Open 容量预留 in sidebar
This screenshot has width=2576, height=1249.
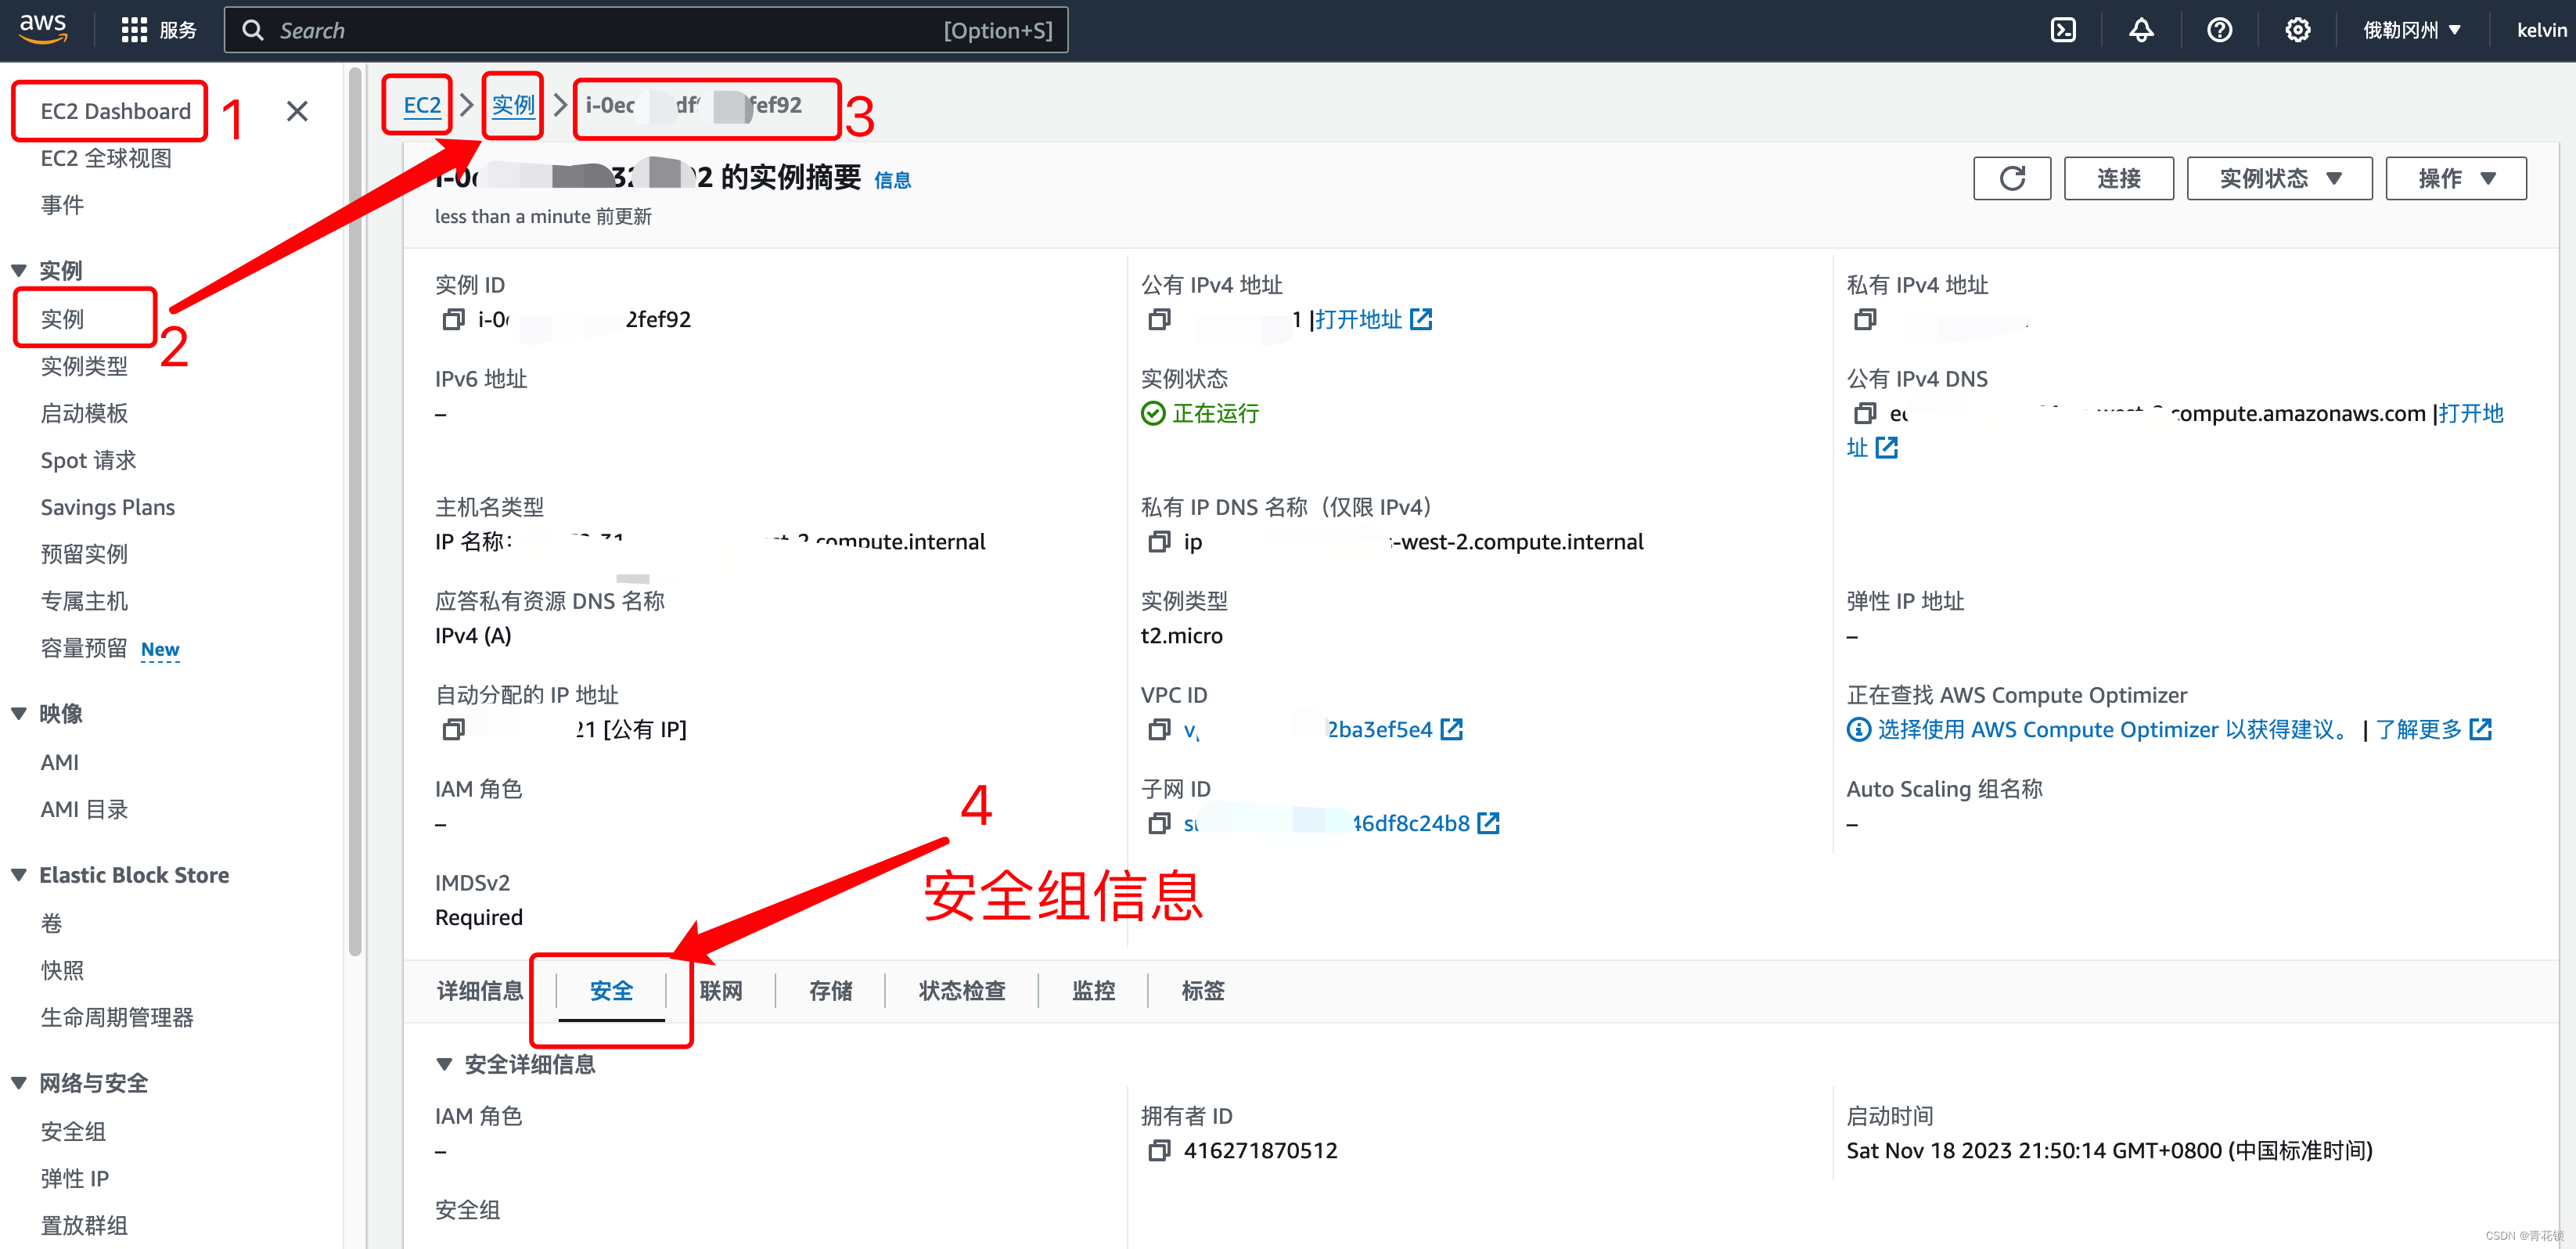pos(84,648)
